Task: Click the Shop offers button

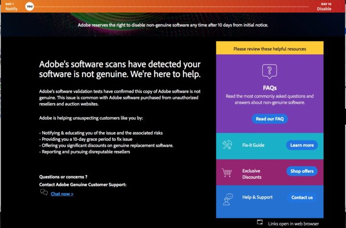Action: pyautogui.click(x=302, y=171)
